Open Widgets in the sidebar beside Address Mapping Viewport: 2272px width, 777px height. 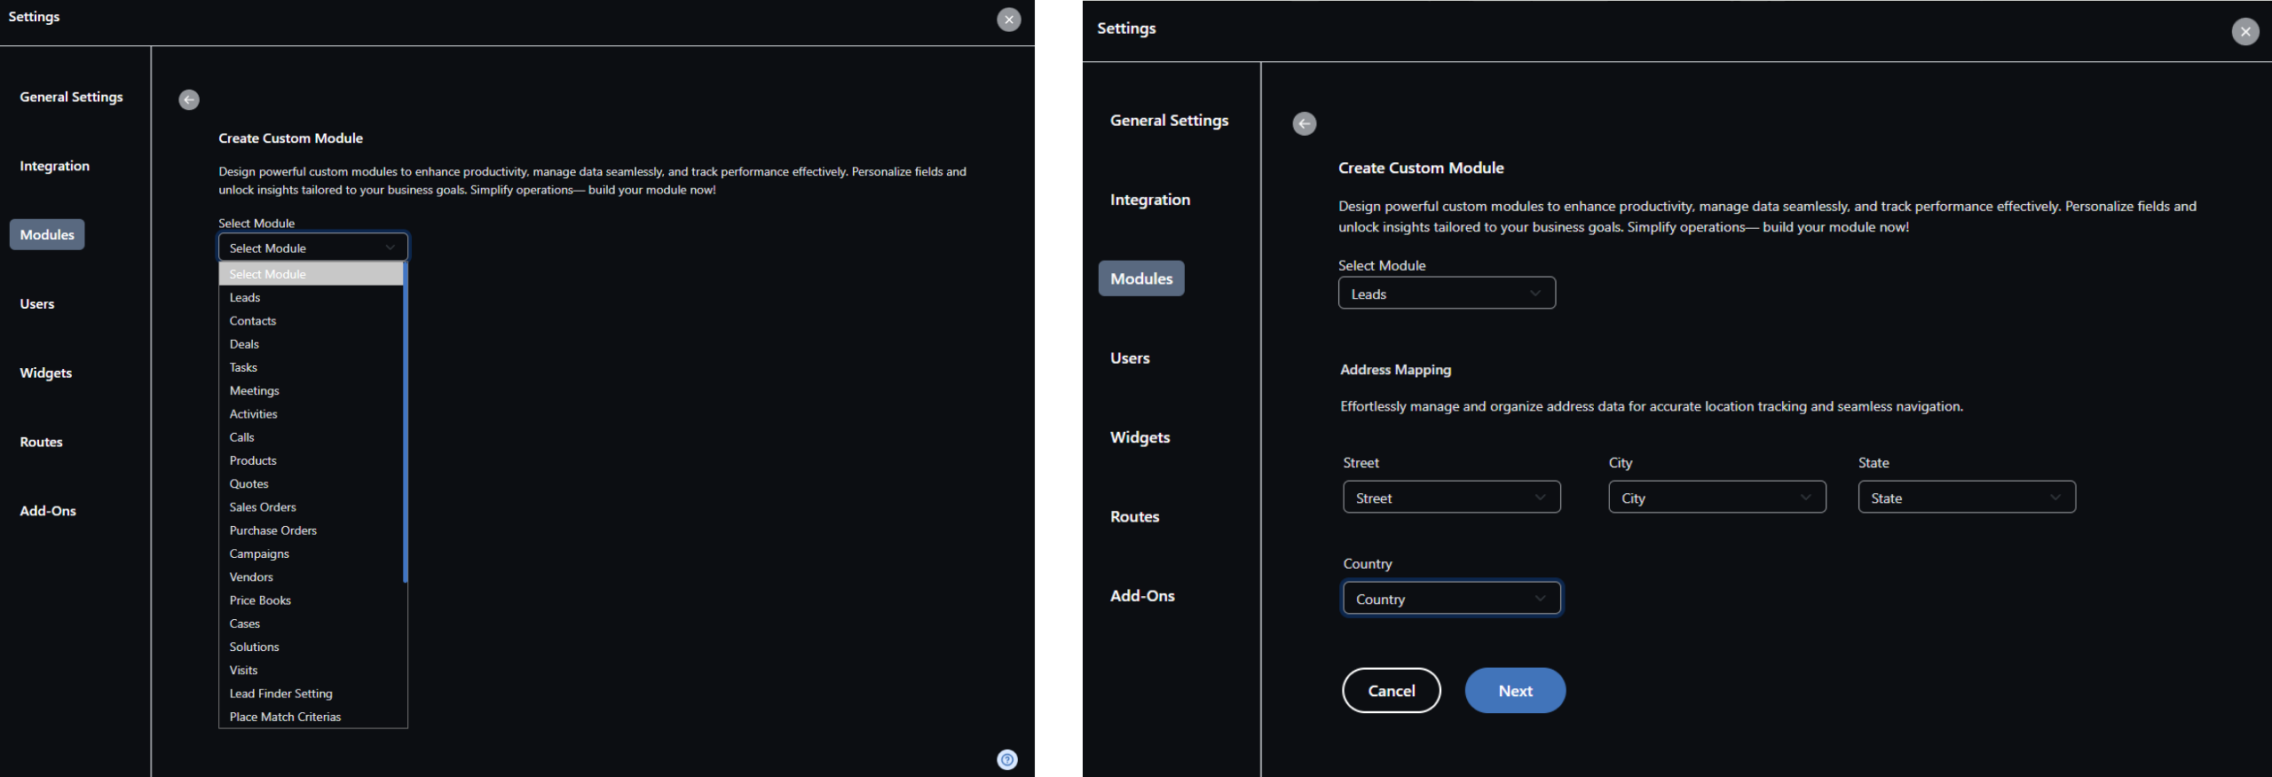point(1140,437)
